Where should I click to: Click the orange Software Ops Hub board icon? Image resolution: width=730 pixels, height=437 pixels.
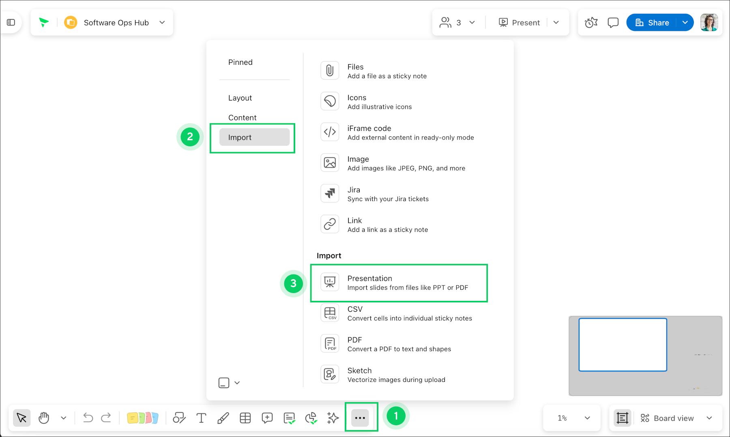click(71, 22)
